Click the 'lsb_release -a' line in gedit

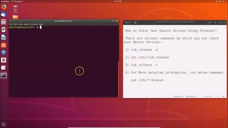(141, 50)
